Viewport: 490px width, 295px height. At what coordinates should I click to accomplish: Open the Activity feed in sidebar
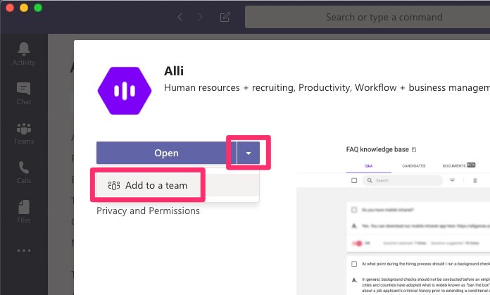(24, 54)
